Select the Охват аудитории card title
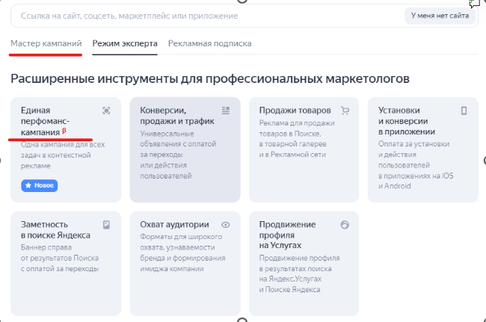The image size is (486, 322). tap(174, 224)
